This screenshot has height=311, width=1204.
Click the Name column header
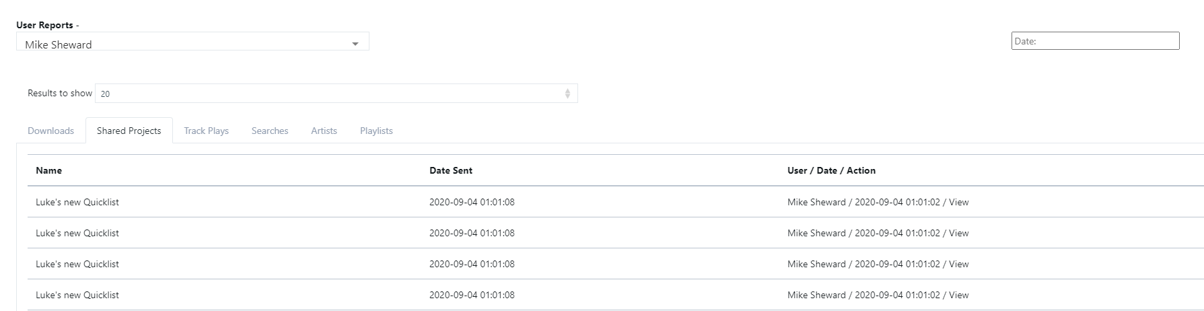(49, 170)
